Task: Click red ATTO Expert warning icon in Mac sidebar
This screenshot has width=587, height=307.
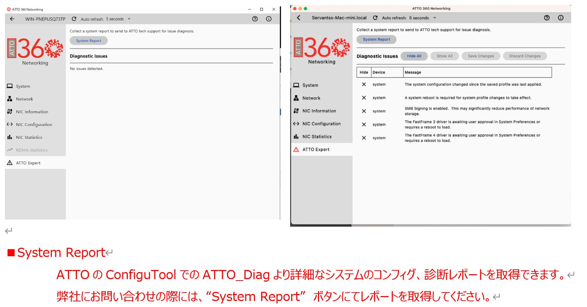Action: coord(296,149)
